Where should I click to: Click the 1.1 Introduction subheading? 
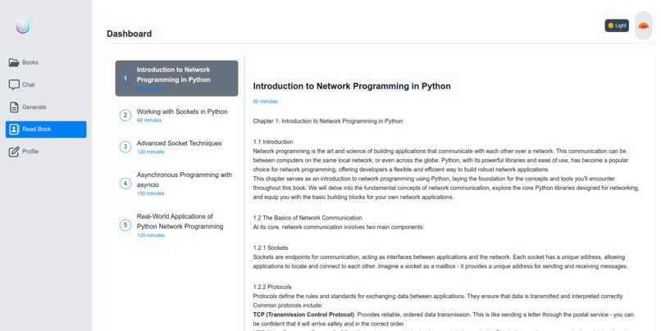[x=273, y=142]
